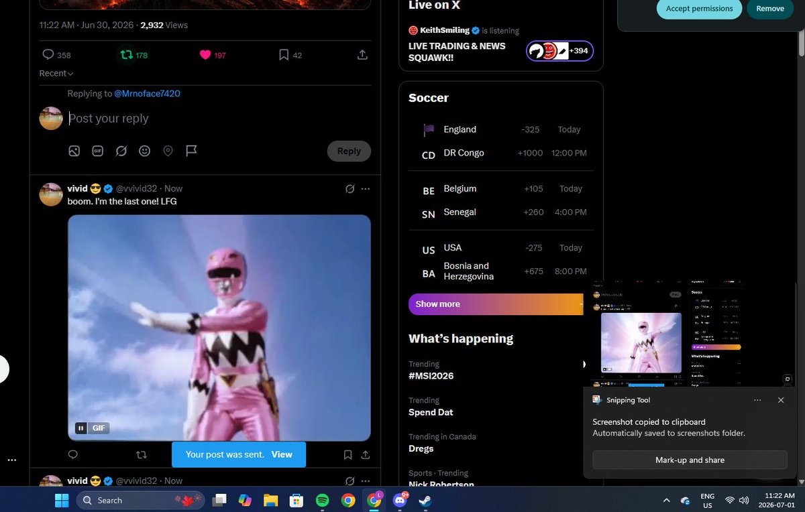Click Grok icon on the boom post
The height and width of the screenshot is (512, 805).
(x=350, y=189)
